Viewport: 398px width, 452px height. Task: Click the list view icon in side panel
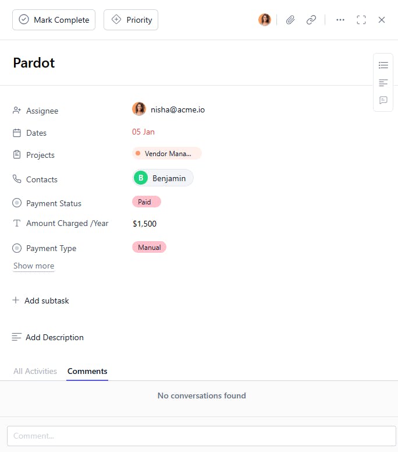pyautogui.click(x=383, y=65)
